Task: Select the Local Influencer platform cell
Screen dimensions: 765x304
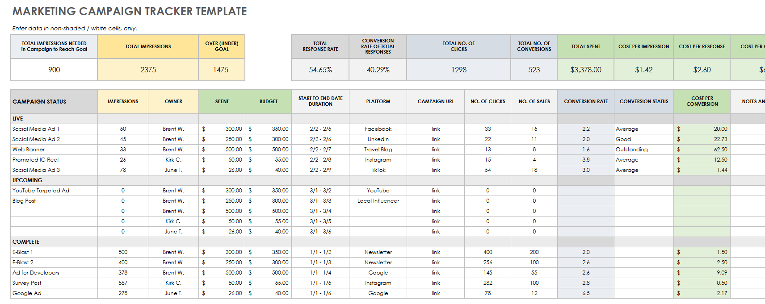Action: pyautogui.click(x=378, y=201)
